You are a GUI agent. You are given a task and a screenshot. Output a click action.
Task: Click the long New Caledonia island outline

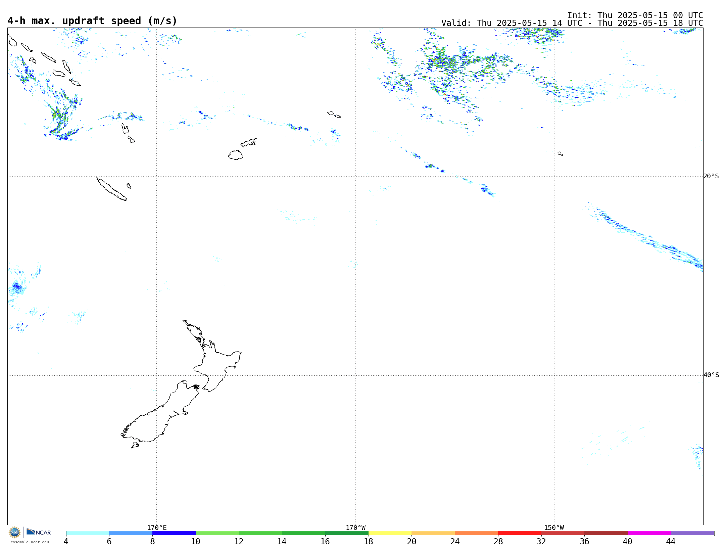point(111,189)
